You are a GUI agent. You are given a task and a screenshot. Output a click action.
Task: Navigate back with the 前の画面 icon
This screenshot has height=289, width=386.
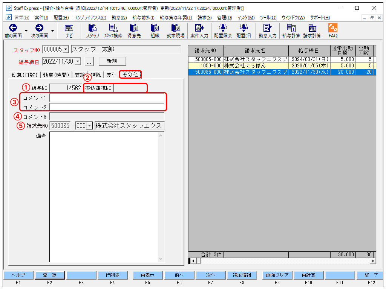[14, 28]
